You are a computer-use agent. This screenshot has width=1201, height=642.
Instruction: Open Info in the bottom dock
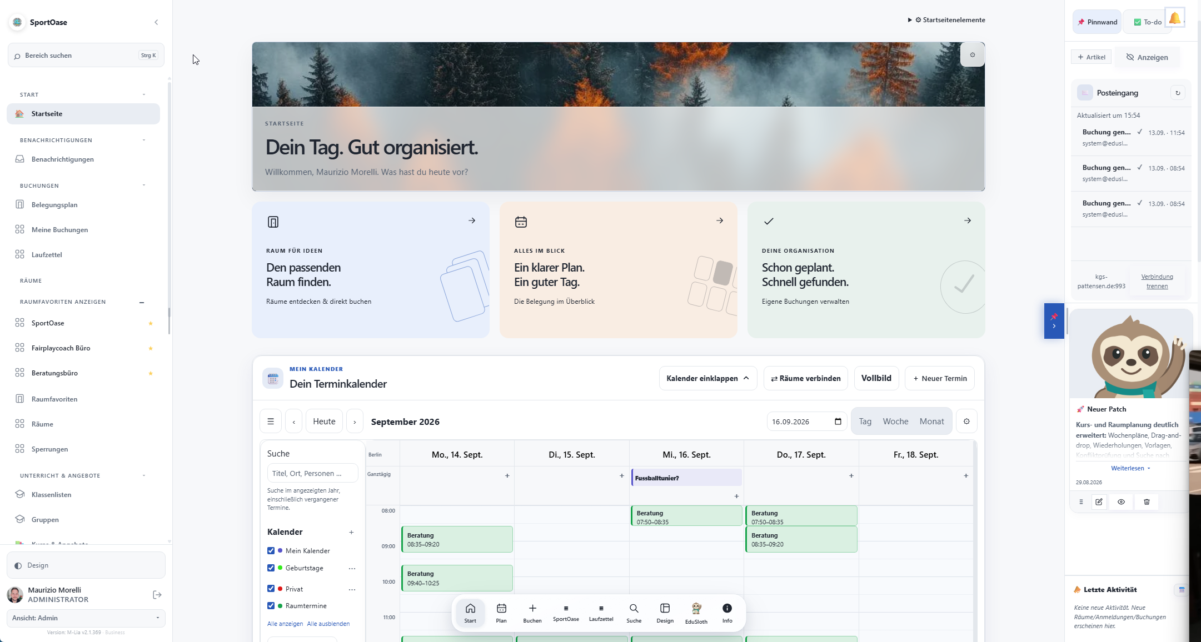click(x=727, y=613)
